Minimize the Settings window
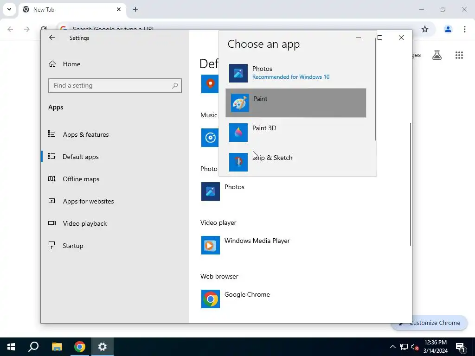The image size is (475, 356). point(359,38)
